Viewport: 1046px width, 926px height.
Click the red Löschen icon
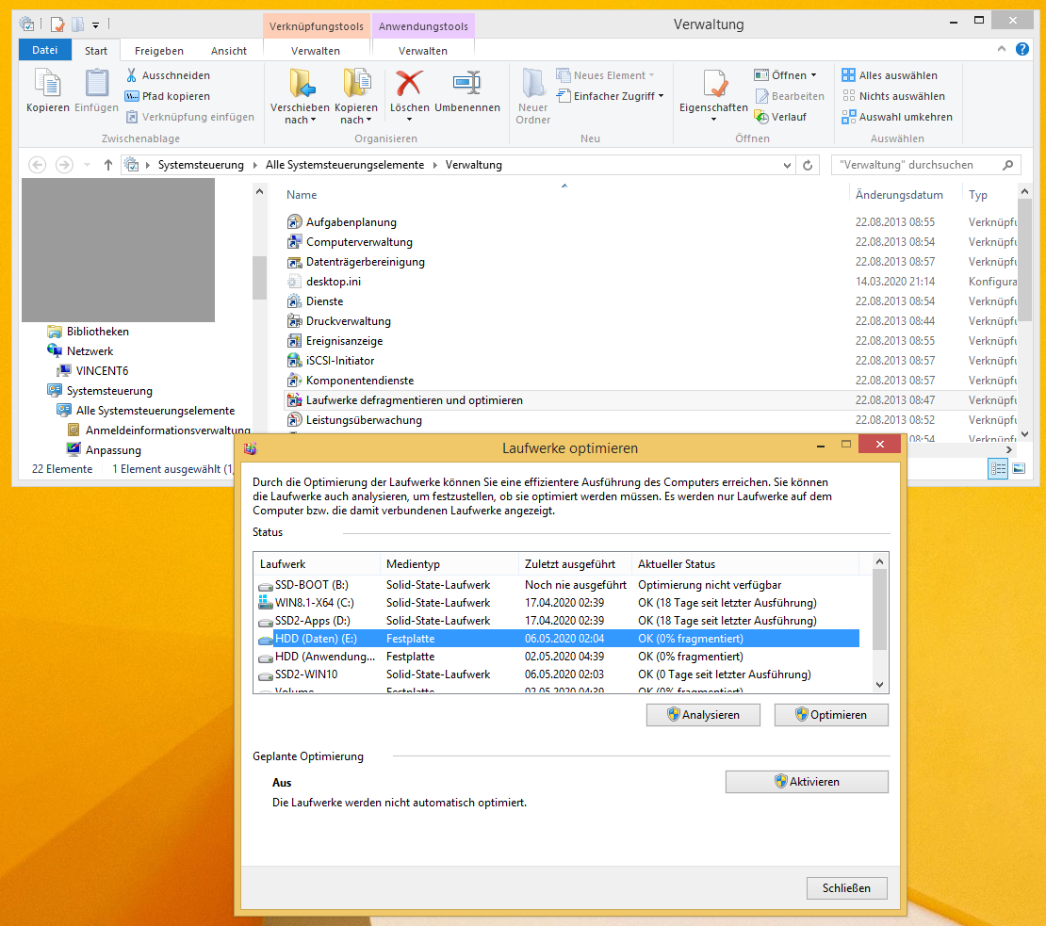pyautogui.click(x=409, y=83)
